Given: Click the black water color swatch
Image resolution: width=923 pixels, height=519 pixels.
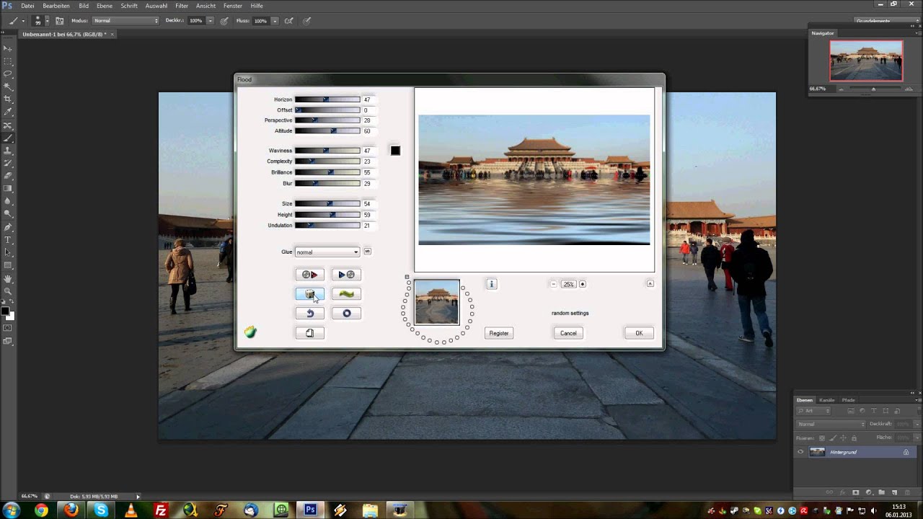Looking at the screenshot, I should click(x=395, y=151).
